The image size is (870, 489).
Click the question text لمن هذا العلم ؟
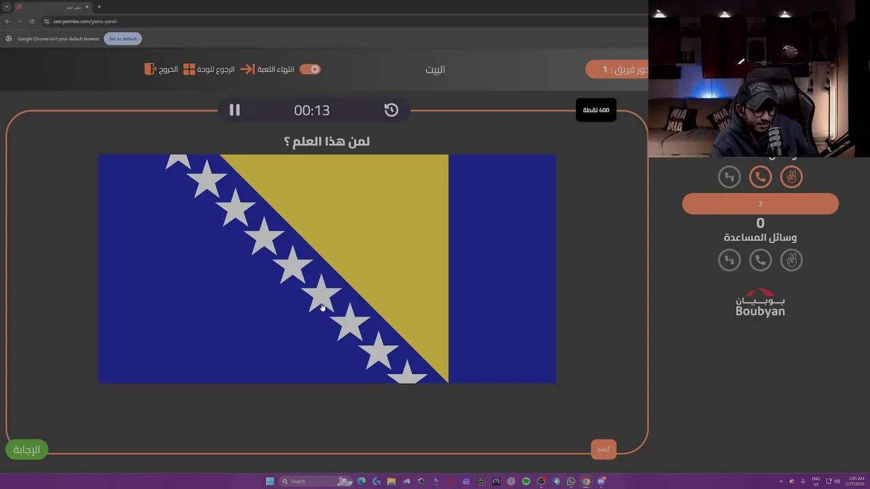pyautogui.click(x=327, y=141)
